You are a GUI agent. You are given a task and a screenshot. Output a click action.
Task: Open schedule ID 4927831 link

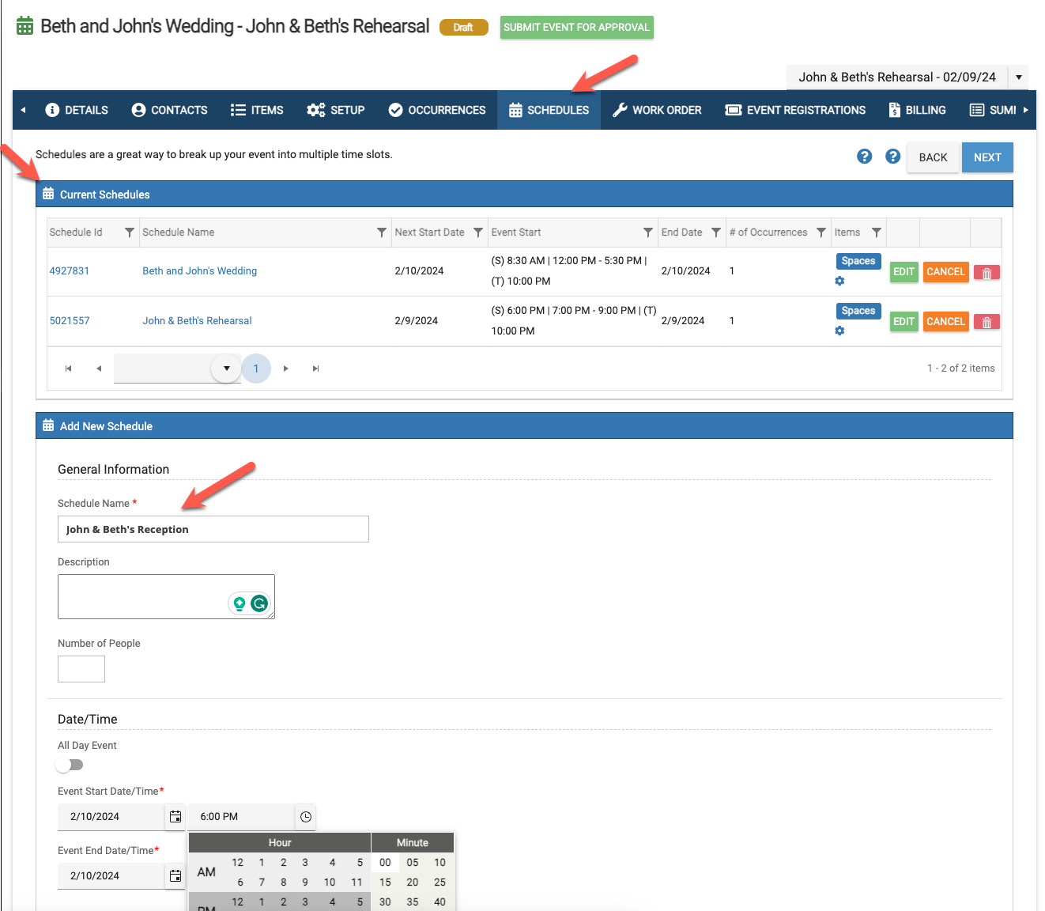70,271
